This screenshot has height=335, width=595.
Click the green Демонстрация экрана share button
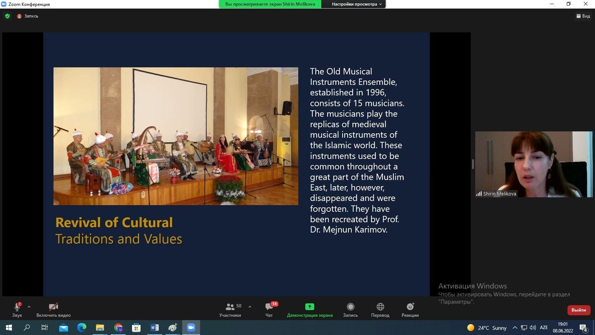[x=310, y=309]
